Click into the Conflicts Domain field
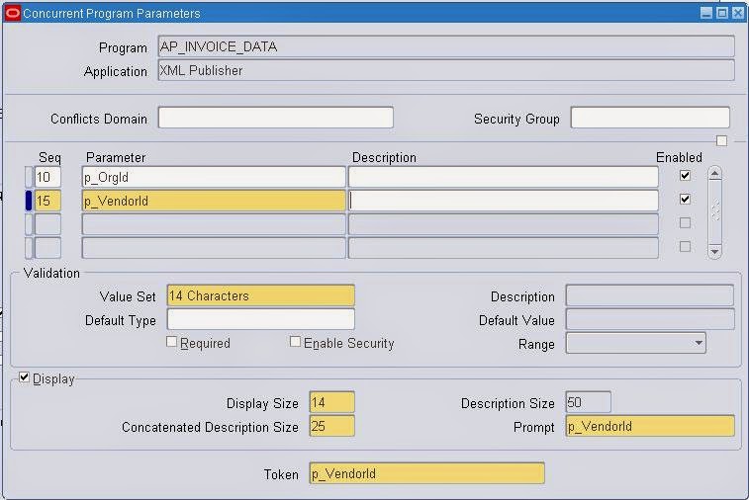The height and width of the screenshot is (500, 749). pyautogui.click(x=276, y=118)
